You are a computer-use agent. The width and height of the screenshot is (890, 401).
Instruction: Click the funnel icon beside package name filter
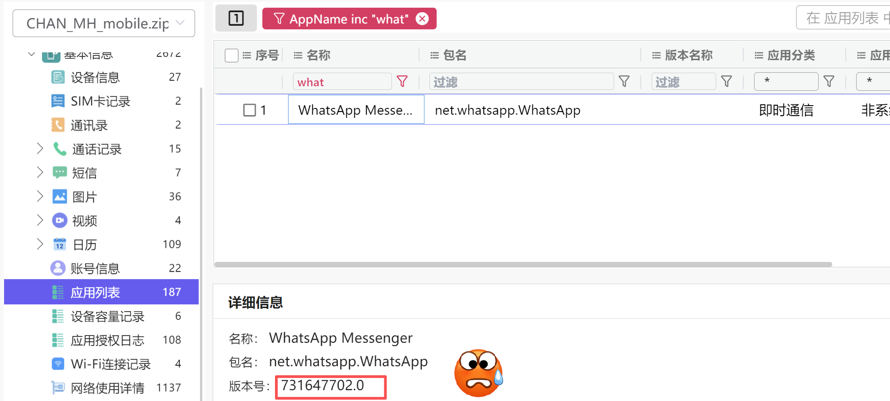pos(624,81)
